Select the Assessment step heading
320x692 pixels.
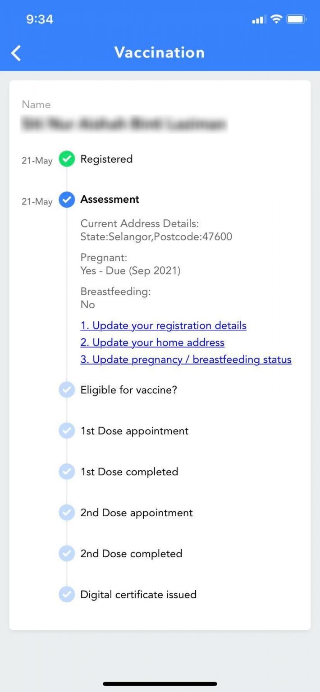[110, 200]
